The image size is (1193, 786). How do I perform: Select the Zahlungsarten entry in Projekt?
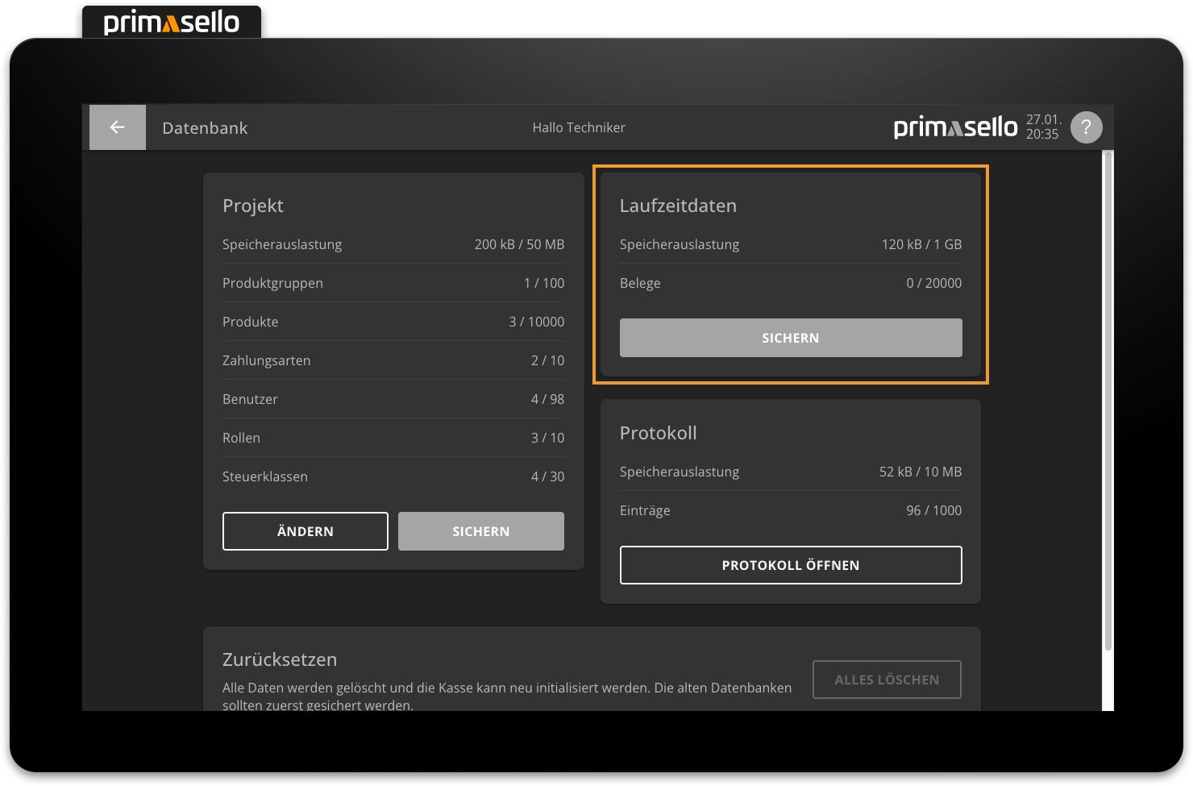click(393, 360)
